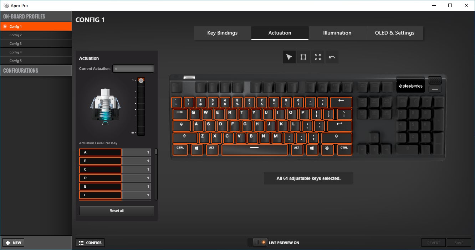Select the SteelSeries function key

coord(327,150)
